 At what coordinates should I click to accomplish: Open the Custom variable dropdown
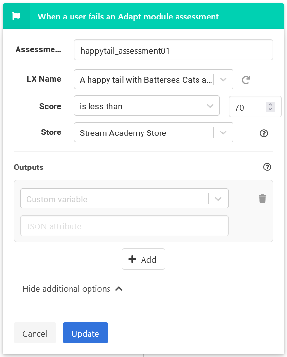click(x=218, y=199)
